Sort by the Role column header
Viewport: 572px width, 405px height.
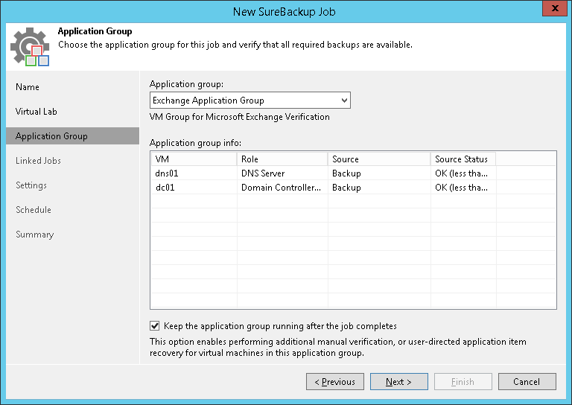point(282,159)
